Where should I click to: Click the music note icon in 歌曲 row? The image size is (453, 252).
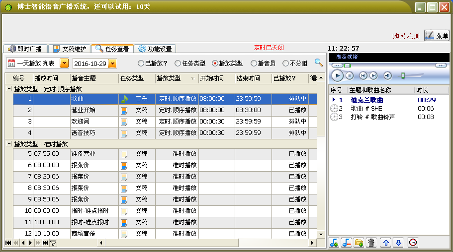coord(124,99)
